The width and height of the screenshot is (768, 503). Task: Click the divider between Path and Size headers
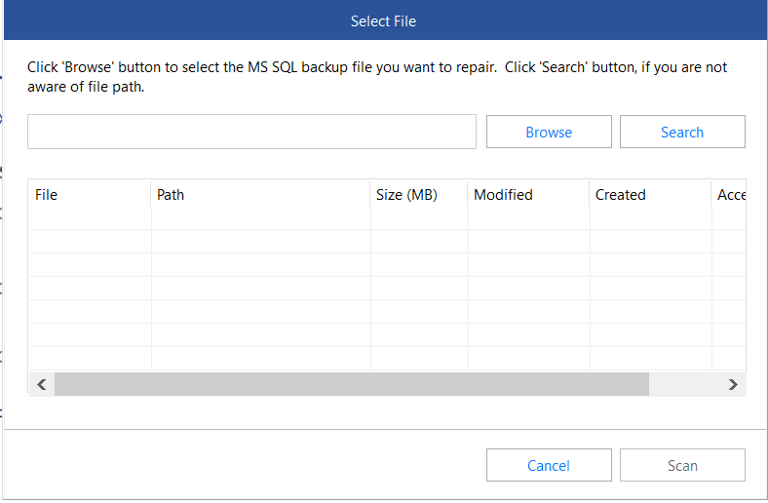pos(370,194)
